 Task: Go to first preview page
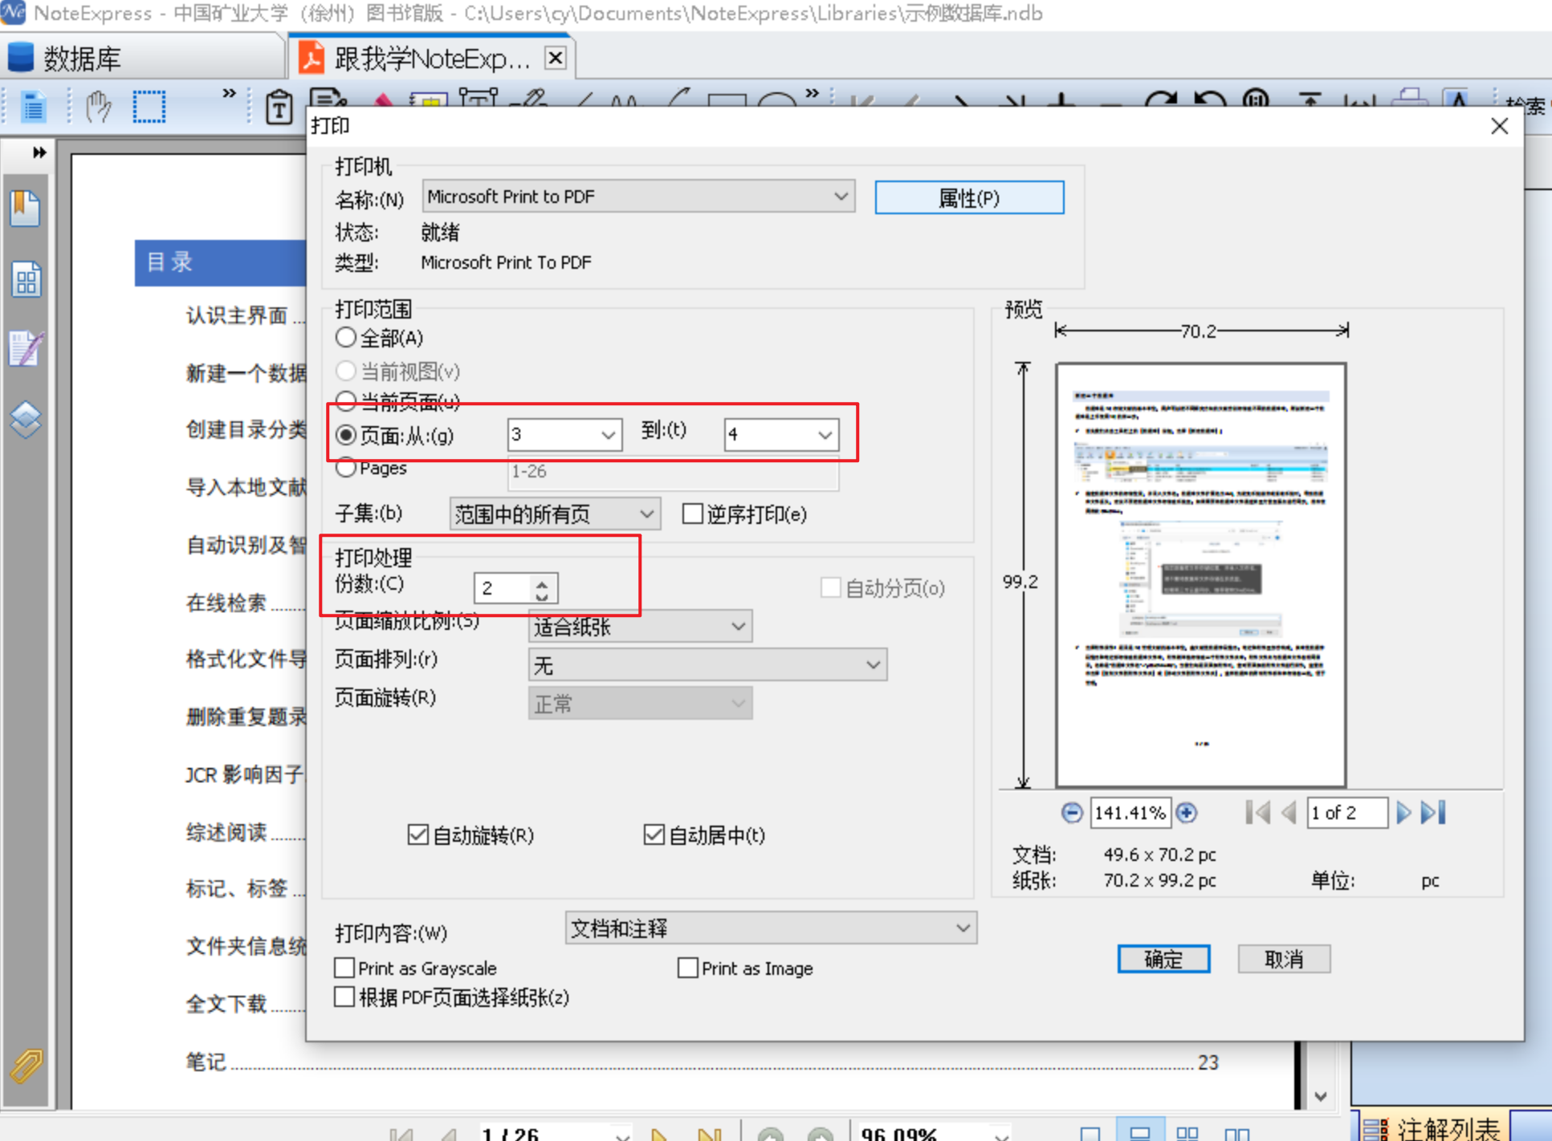click(1257, 813)
